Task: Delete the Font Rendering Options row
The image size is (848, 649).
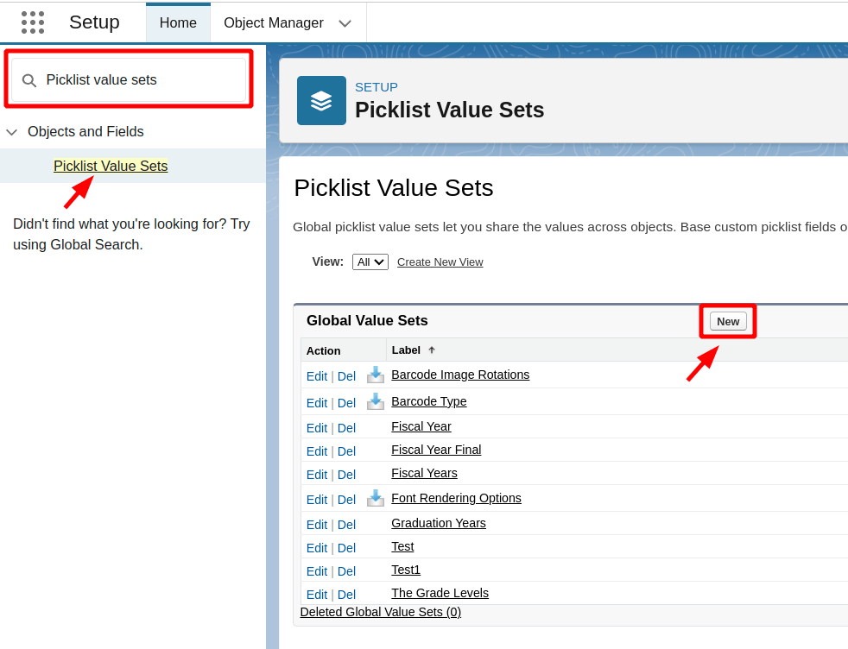Action: (x=346, y=500)
